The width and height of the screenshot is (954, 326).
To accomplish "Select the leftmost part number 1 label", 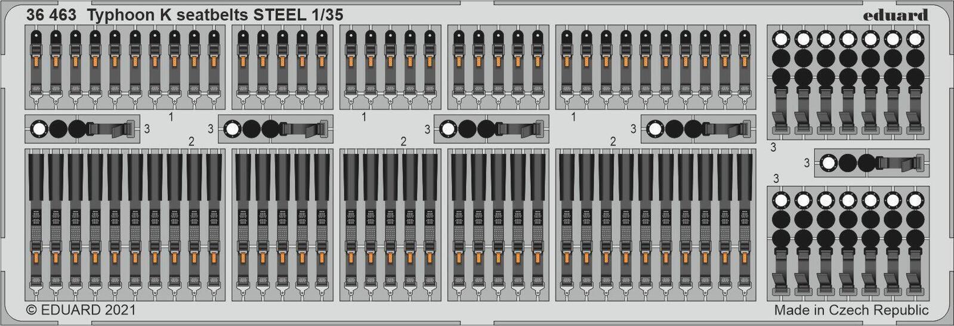I will [171, 117].
